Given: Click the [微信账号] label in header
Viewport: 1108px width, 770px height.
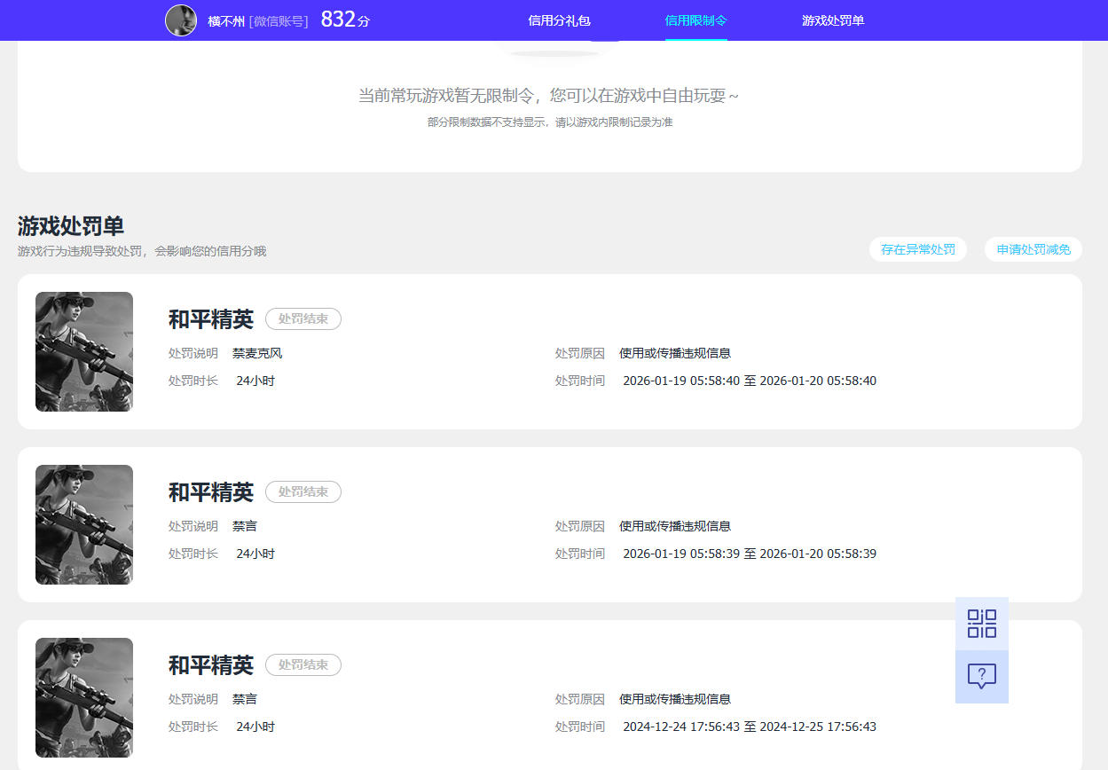Looking at the screenshot, I should tap(279, 21).
